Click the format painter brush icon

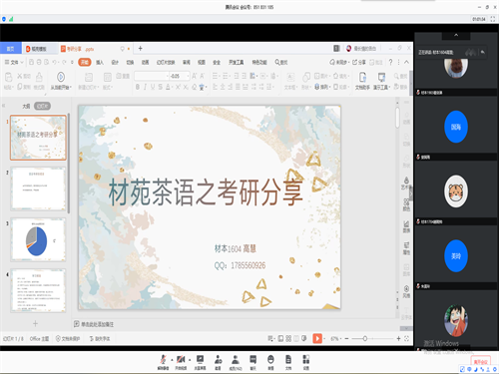(x=39, y=77)
